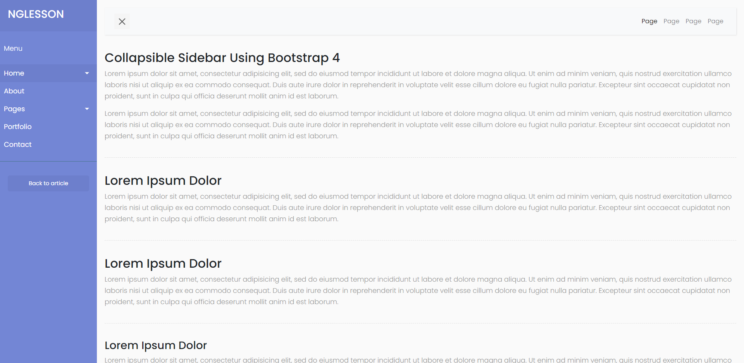Open the Contact sidebar link

point(48,145)
